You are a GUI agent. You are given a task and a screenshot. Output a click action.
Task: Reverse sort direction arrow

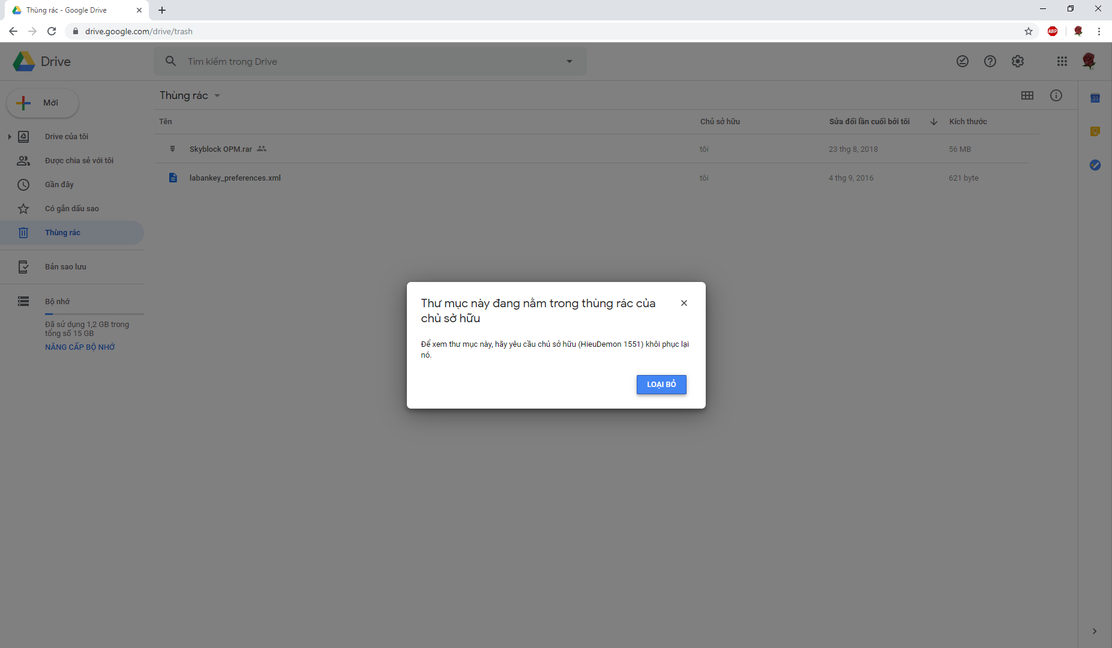[x=934, y=122]
